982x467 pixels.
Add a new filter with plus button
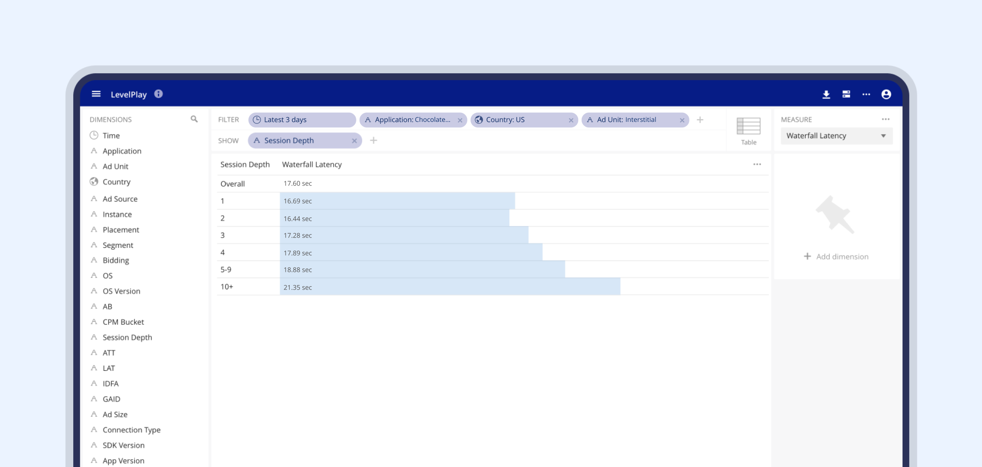coord(700,120)
